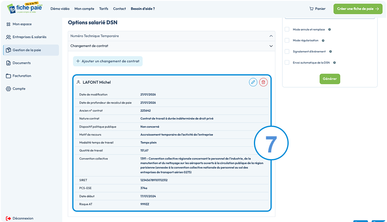Click the fiche-paie logo
Image resolution: width=387 pixels, height=222 pixels.
(x=24, y=8)
